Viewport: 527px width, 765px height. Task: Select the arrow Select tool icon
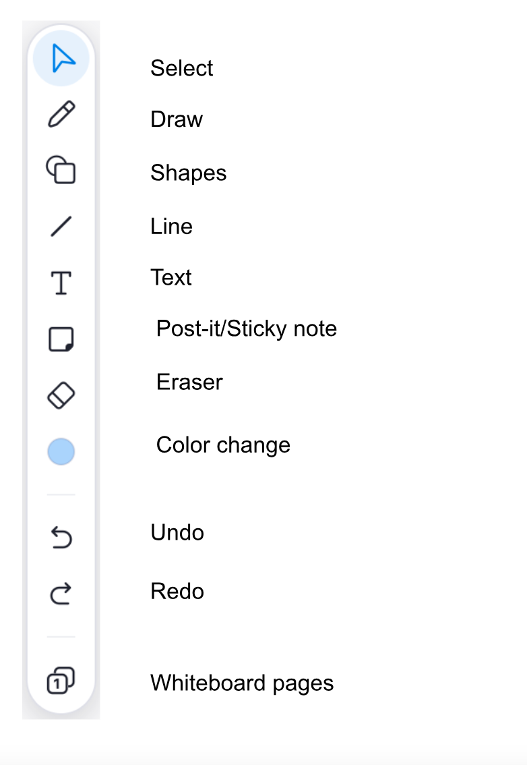[61, 59]
